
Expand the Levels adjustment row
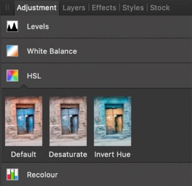click(x=97, y=26)
